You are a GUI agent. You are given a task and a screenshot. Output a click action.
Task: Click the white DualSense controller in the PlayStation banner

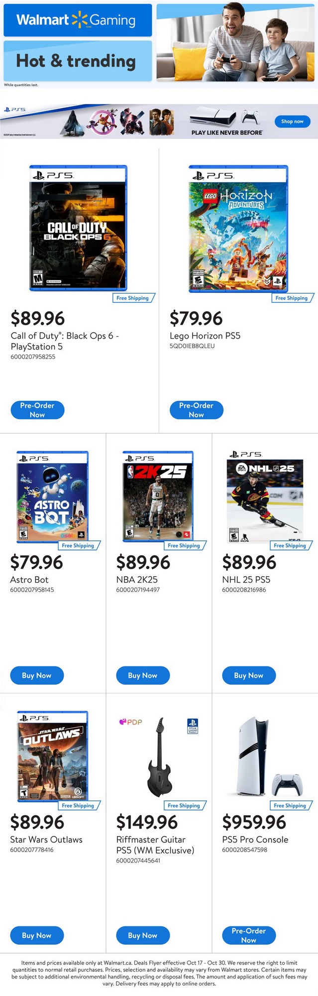(x=250, y=117)
